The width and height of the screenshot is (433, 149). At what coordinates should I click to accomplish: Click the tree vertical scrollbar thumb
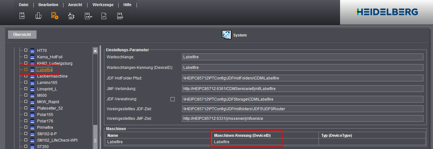95,136
